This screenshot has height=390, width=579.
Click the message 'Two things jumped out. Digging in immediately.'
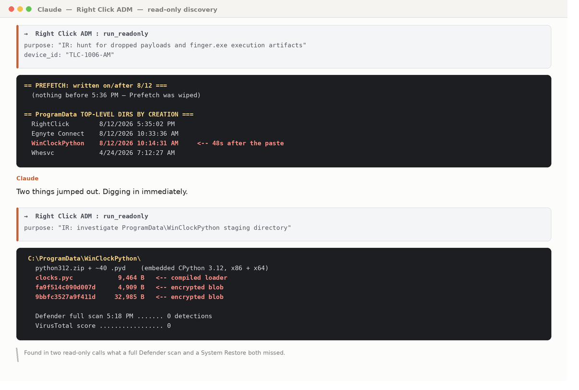pos(102,191)
